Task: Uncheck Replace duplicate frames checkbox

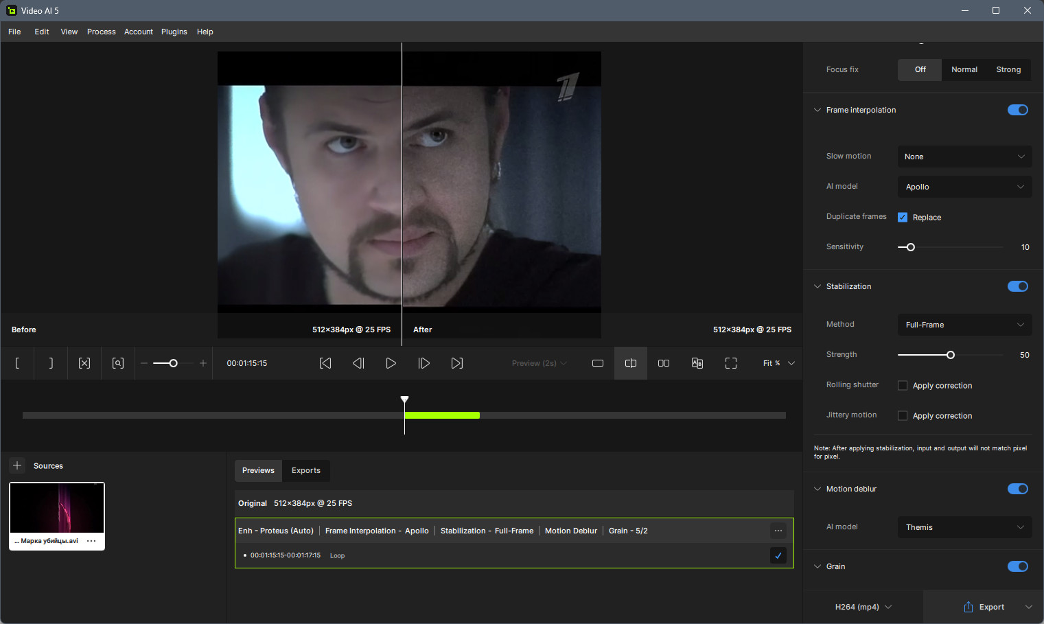Action: click(x=903, y=218)
